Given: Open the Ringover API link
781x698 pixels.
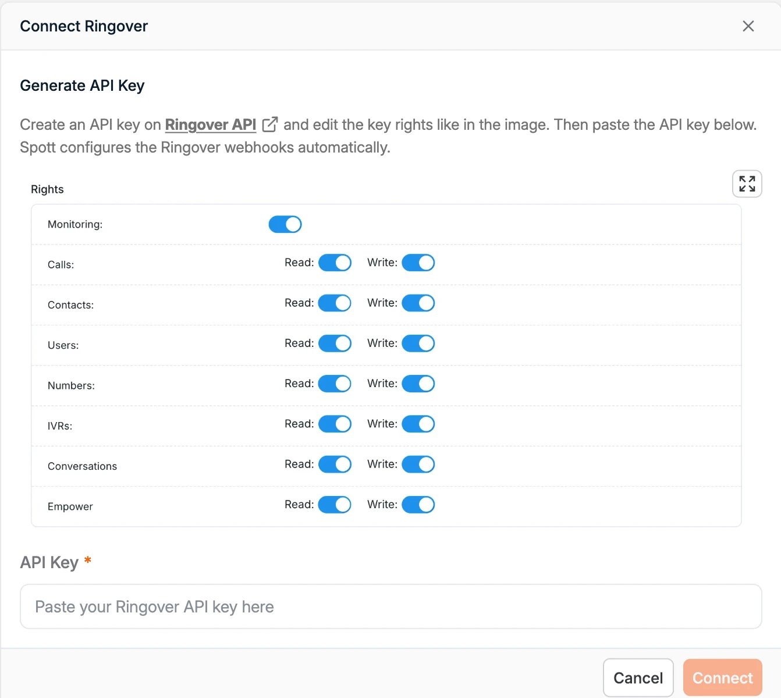Looking at the screenshot, I should coord(211,125).
